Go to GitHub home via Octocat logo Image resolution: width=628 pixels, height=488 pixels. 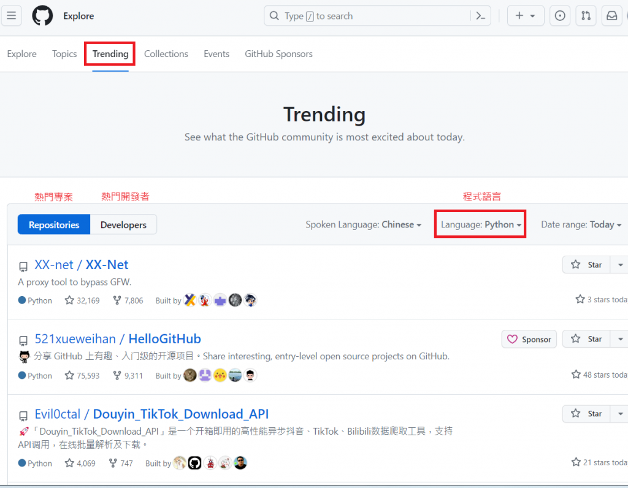point(42,16)
